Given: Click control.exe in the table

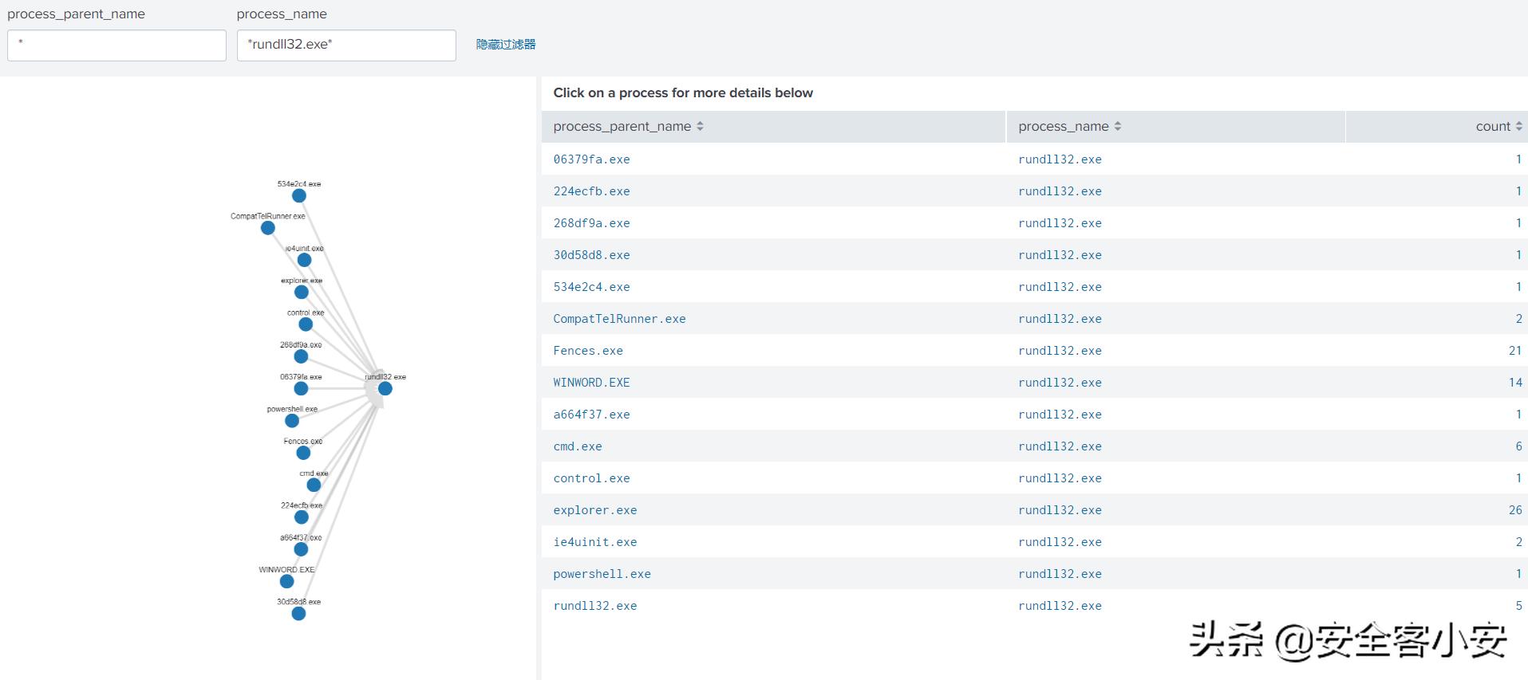Looking at the screenshot, I should point(591,478).
